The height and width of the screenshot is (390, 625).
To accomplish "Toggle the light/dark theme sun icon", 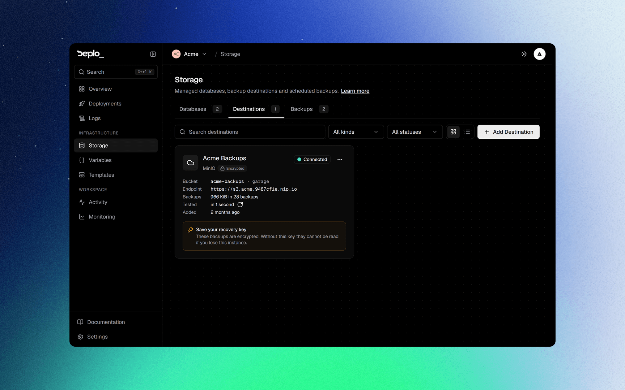I will [x=524, y=54].
